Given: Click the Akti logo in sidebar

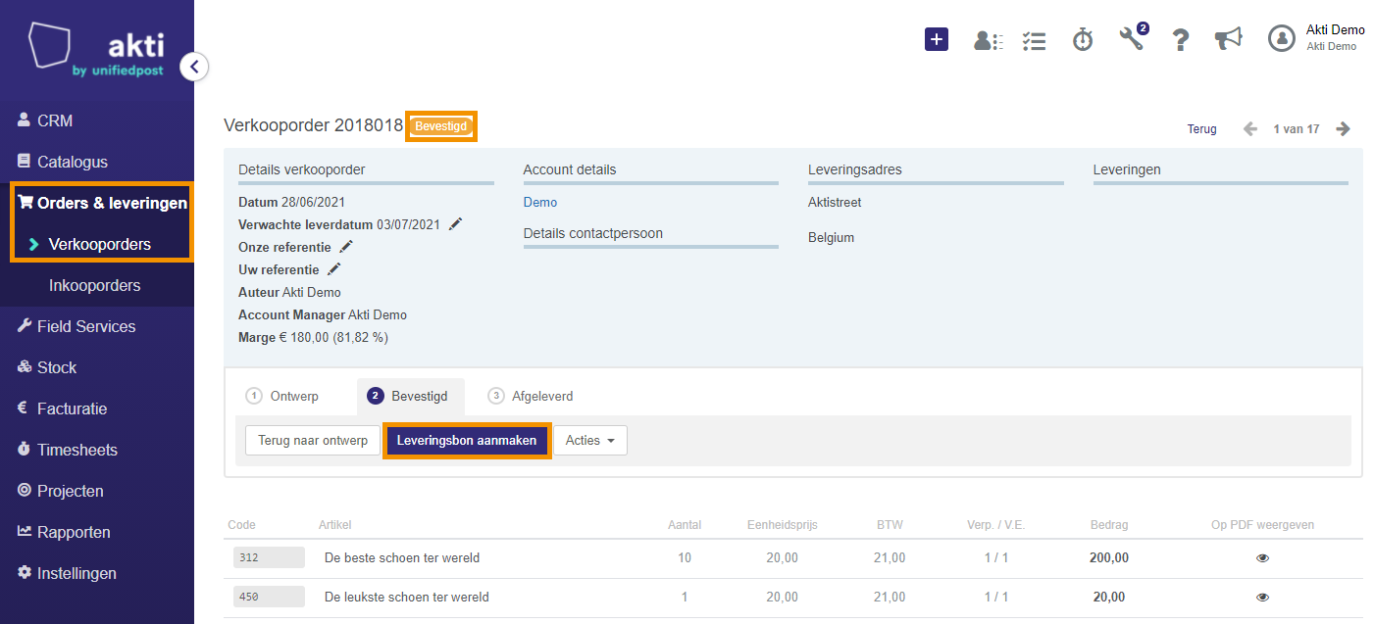Looking at the screenshot, I should click(x=97, y=50).
